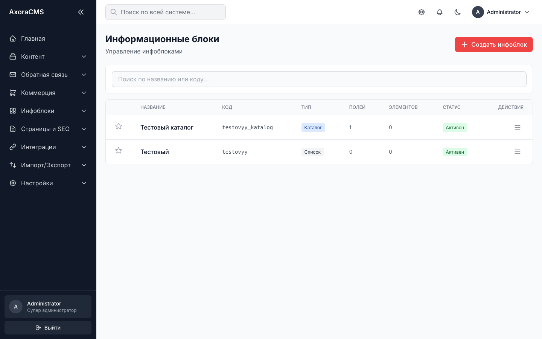
Task: Click the Список type badge
Action: 312,152
